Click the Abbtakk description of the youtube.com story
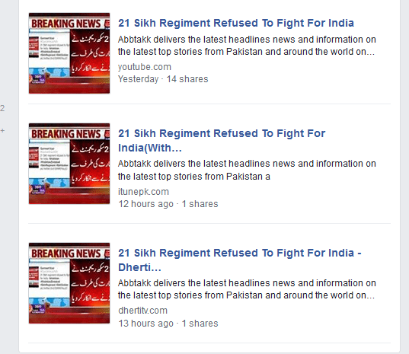Viewport: 409px width, 354px height. pyautogui.click(x=247, y=46)
